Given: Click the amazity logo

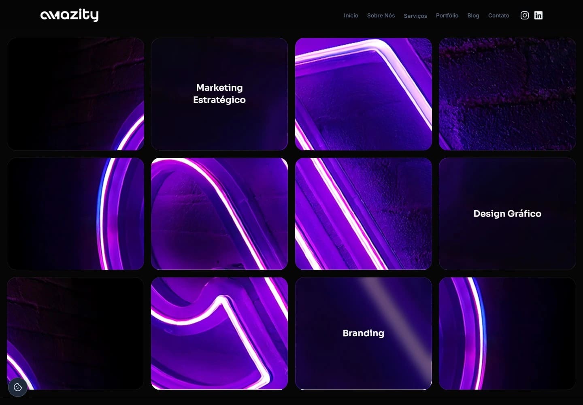Looking at the screenshot, I should 70,15.
